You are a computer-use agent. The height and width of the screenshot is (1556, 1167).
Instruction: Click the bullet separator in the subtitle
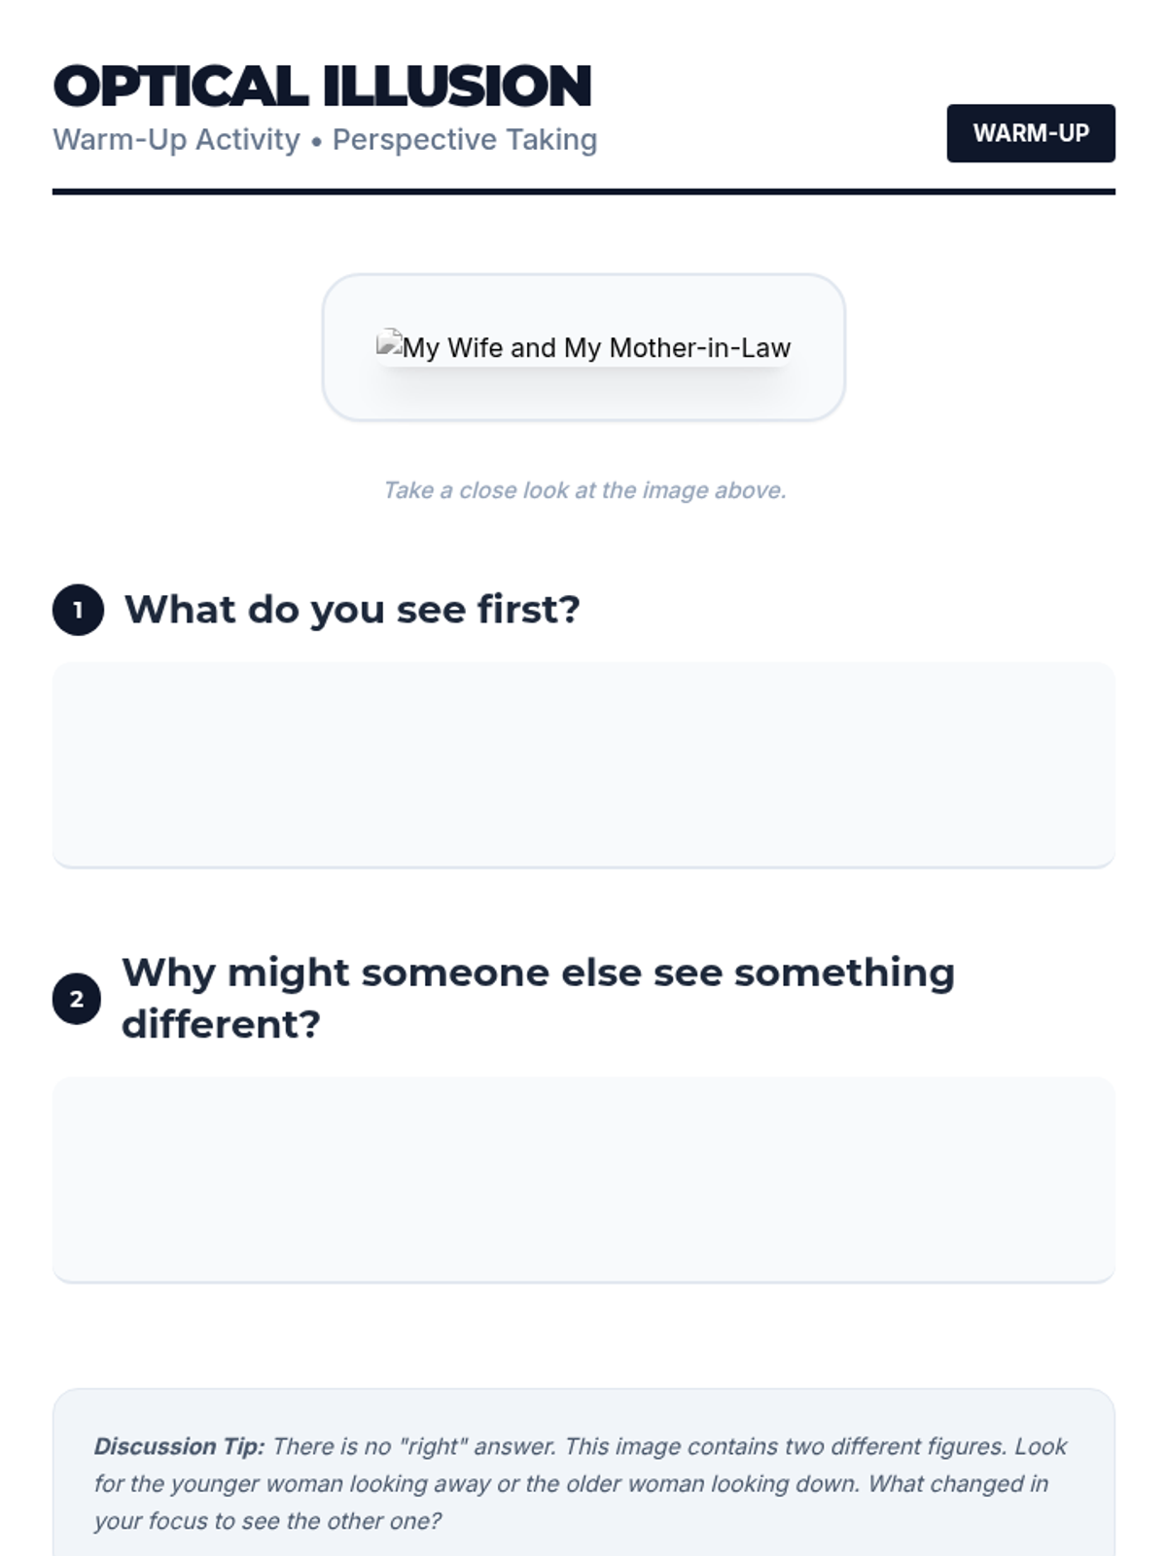(x=316, y=142)
